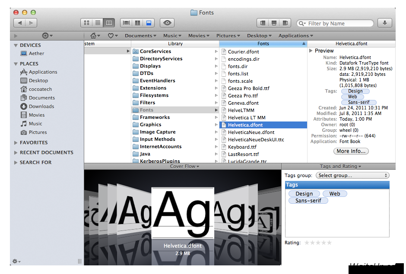Toggle the left pane drawer button
Image resolution: width=406 pixels, height=274 pixels.
tap(263, 23)
